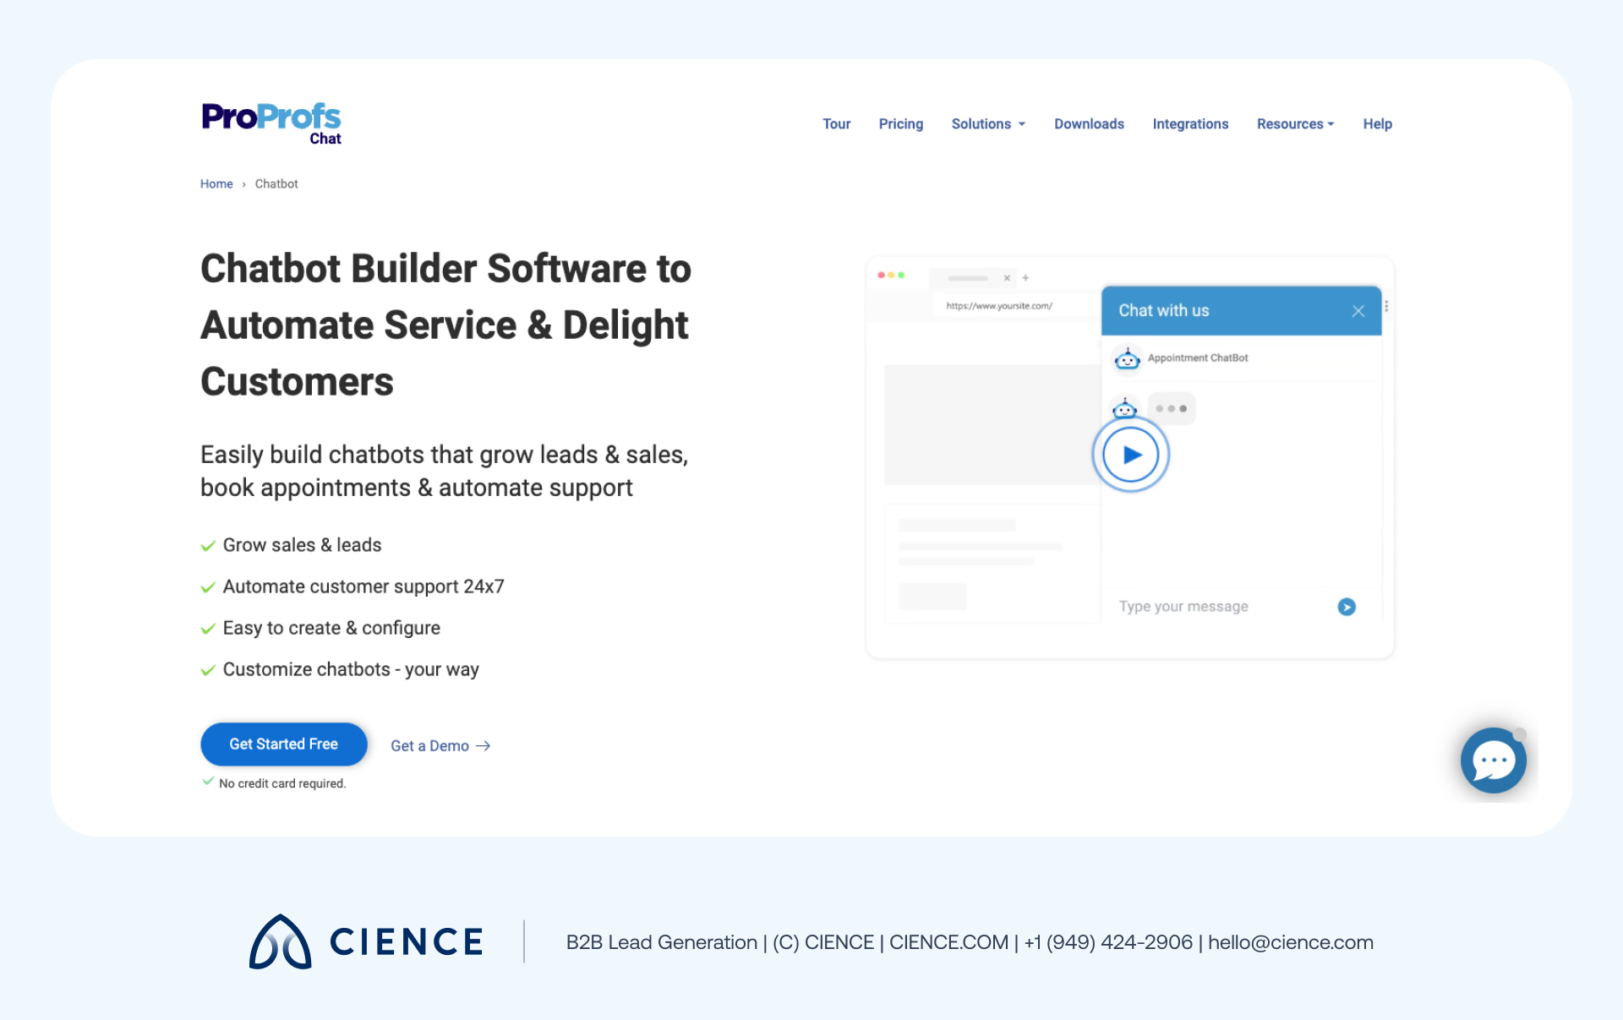Open the Pricing menu item

click(x=900, y=123)
